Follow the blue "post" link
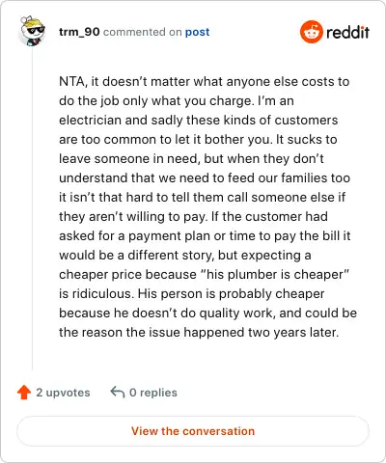The width and height of the screenshot is (386, 463). (197, 32)
